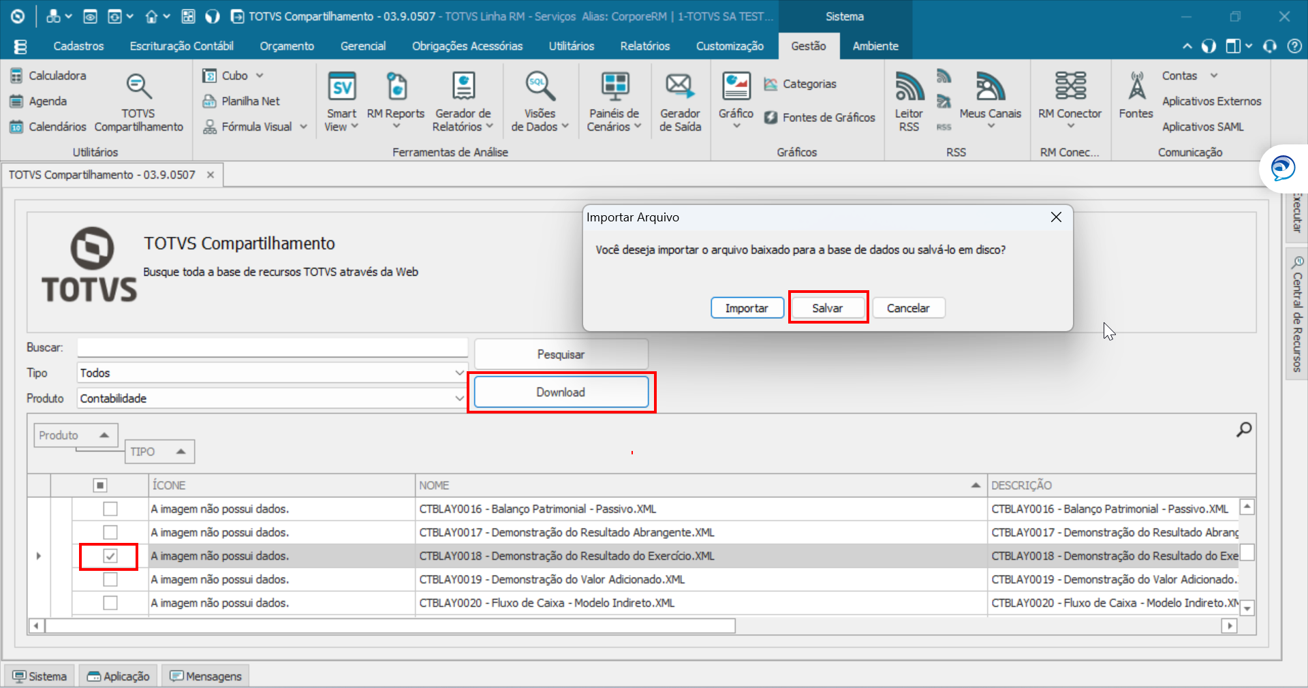Open RM Reports
This screenshot has height=688, width=1308.
click(x=396, y=102)
